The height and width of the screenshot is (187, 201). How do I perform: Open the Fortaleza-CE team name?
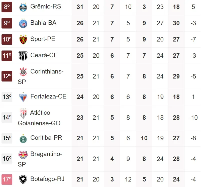tap(48, 96)
